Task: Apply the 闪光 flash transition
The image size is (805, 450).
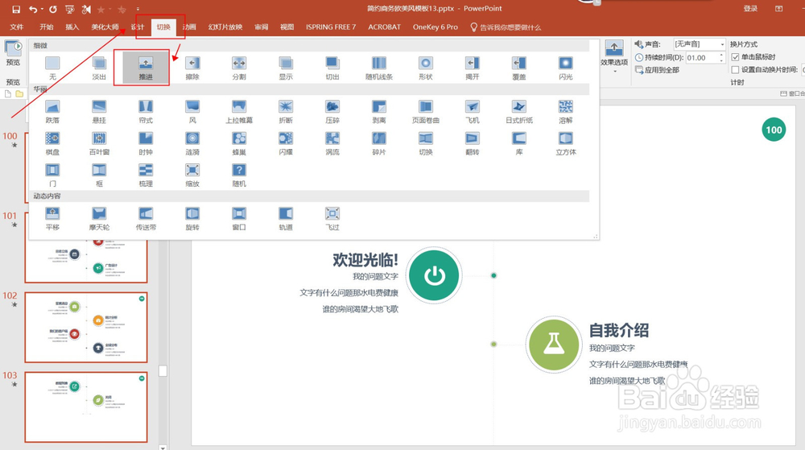Action: [x=566, y=68]
